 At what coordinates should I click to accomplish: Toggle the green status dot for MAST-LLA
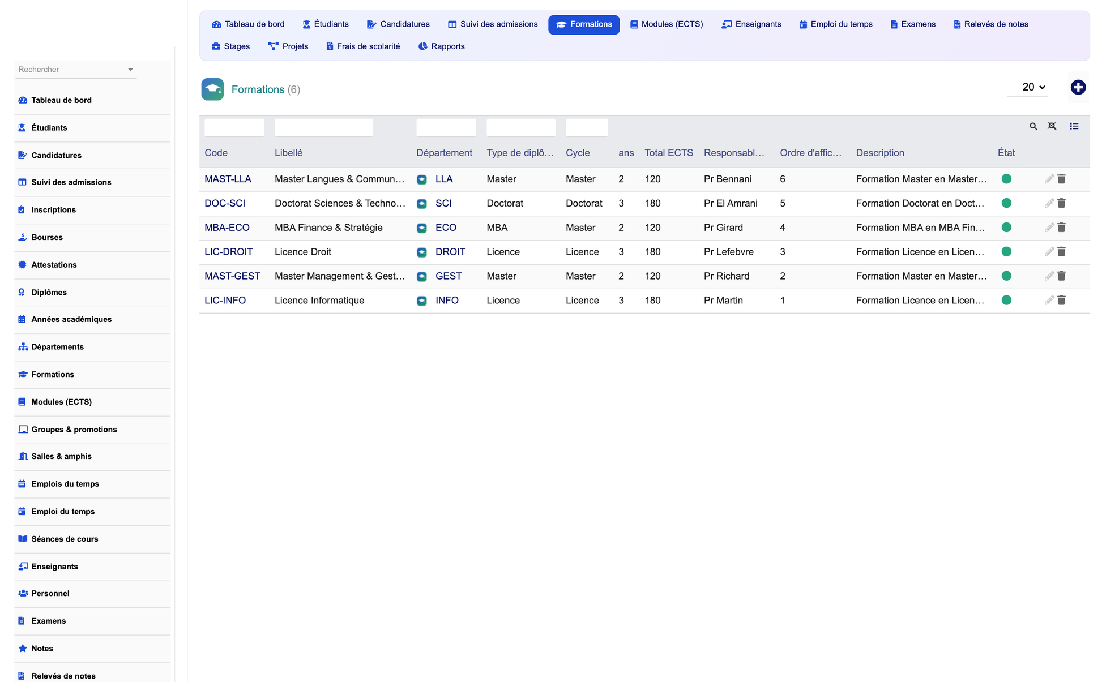click(1006, 179)
